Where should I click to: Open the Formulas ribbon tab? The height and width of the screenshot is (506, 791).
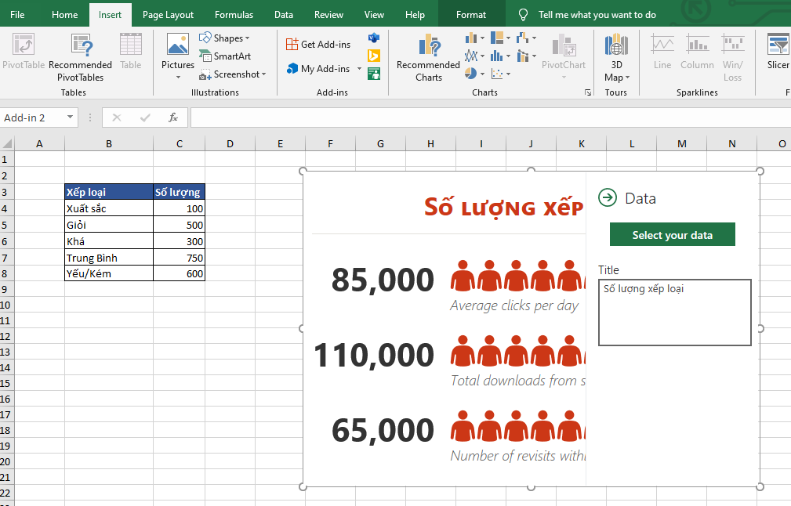coord(234,15)
